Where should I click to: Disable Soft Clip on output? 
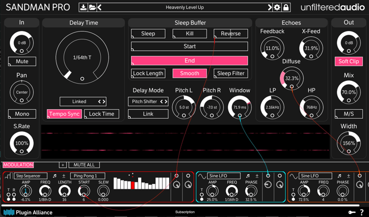click(x=348, y=61)
